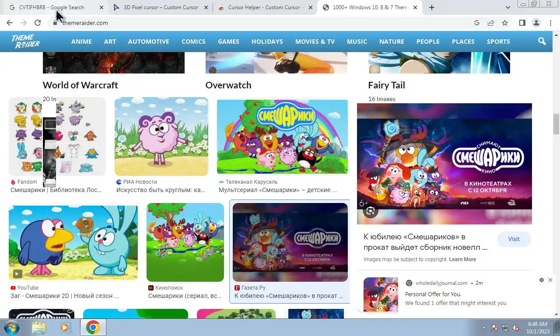Open notification settings gear icon

point(542,280)
